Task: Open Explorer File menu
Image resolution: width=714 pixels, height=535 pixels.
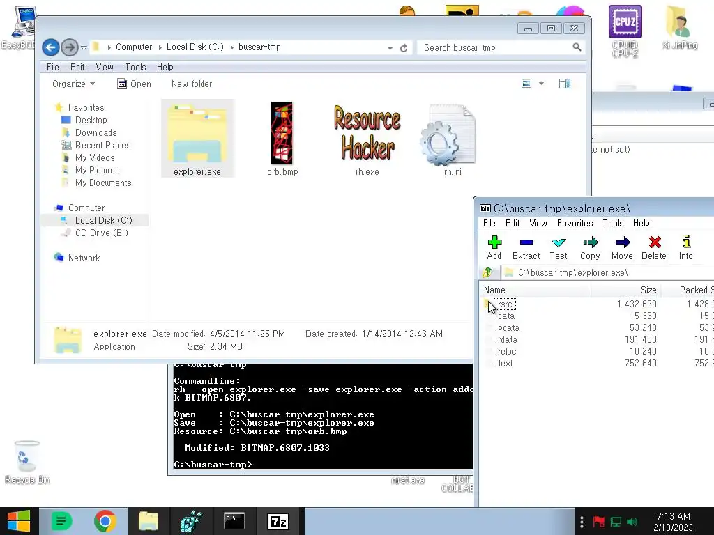Action: [53, 67]
